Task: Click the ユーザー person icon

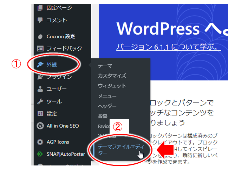Action: pyautogui.click(x=40, y=89)
